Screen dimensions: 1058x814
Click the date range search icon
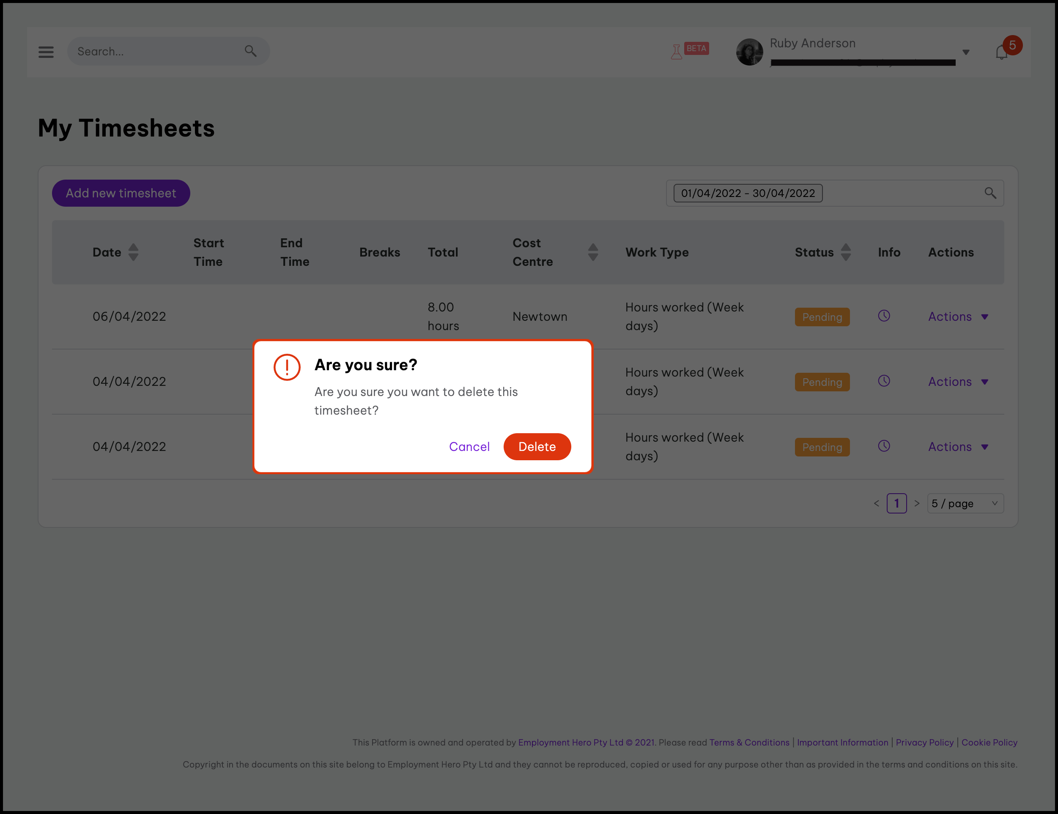point(990,193)
